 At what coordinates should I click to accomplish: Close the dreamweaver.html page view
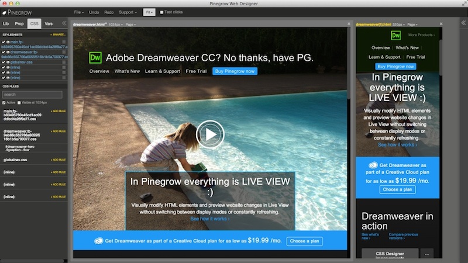[x=349, y=24]
